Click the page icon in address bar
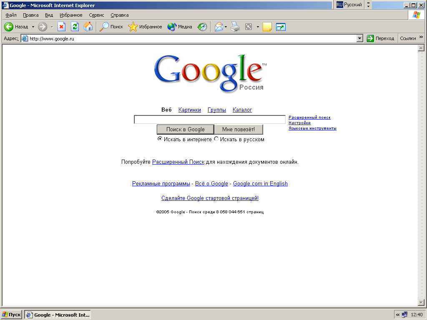The height and width of the screenshot is (320, 427). (x=25, y=38)
